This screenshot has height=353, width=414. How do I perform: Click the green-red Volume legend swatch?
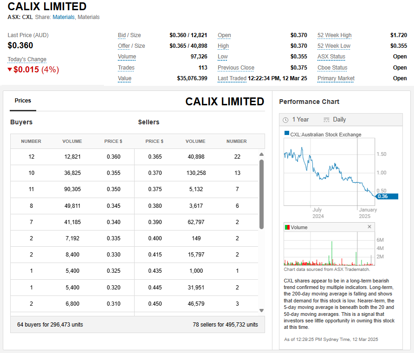coord(287,227)
